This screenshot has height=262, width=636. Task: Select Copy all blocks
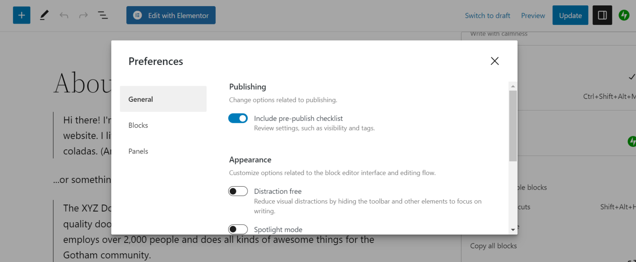pyautogui.click(x=493, y=245)
